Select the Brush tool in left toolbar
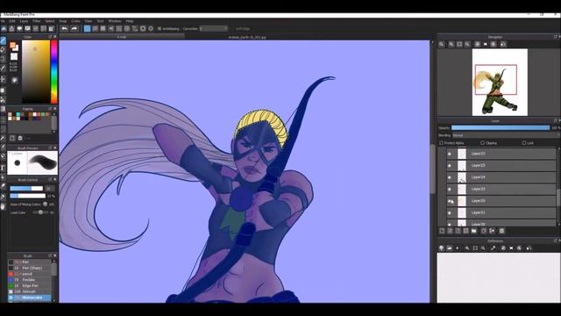Screen dimensions: 561x316 tap(3, 40)
